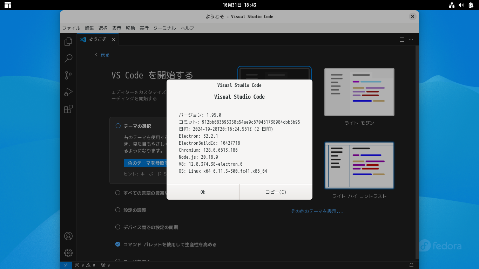The image size is (479, 269).
Task: Click Ok in the about dialog
Action: point(203,192)
